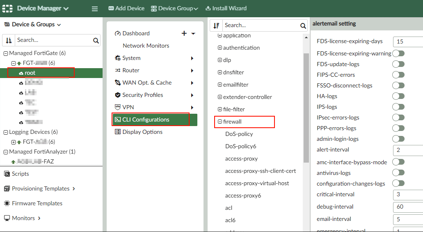Screen dimensions: 423x232
Task: Click the Firmware Templates chip icon
Action: click(7, 203)
